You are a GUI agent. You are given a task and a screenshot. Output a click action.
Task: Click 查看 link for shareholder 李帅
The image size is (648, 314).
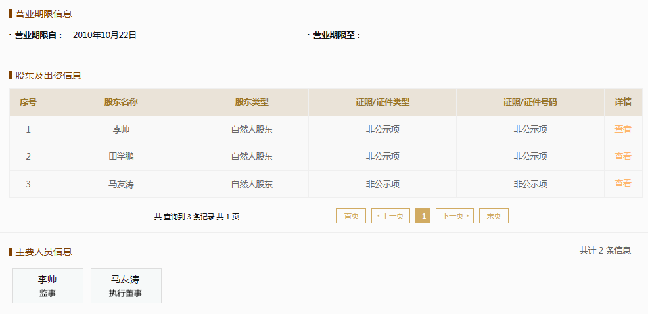(622, 129)
